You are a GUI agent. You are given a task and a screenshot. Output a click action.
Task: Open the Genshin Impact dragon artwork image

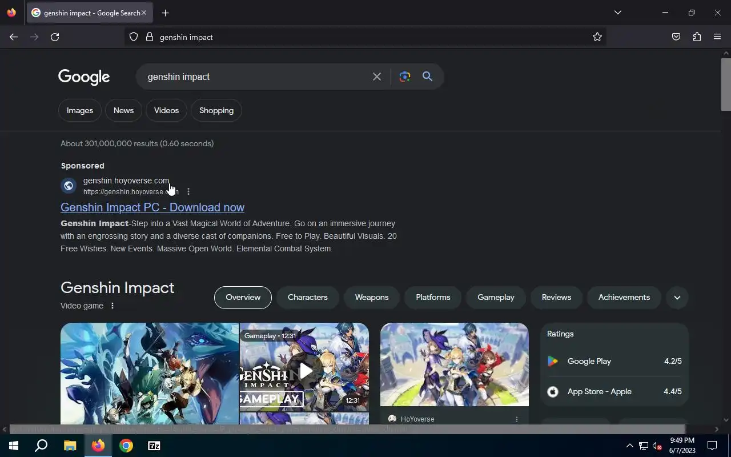point(150,374)
